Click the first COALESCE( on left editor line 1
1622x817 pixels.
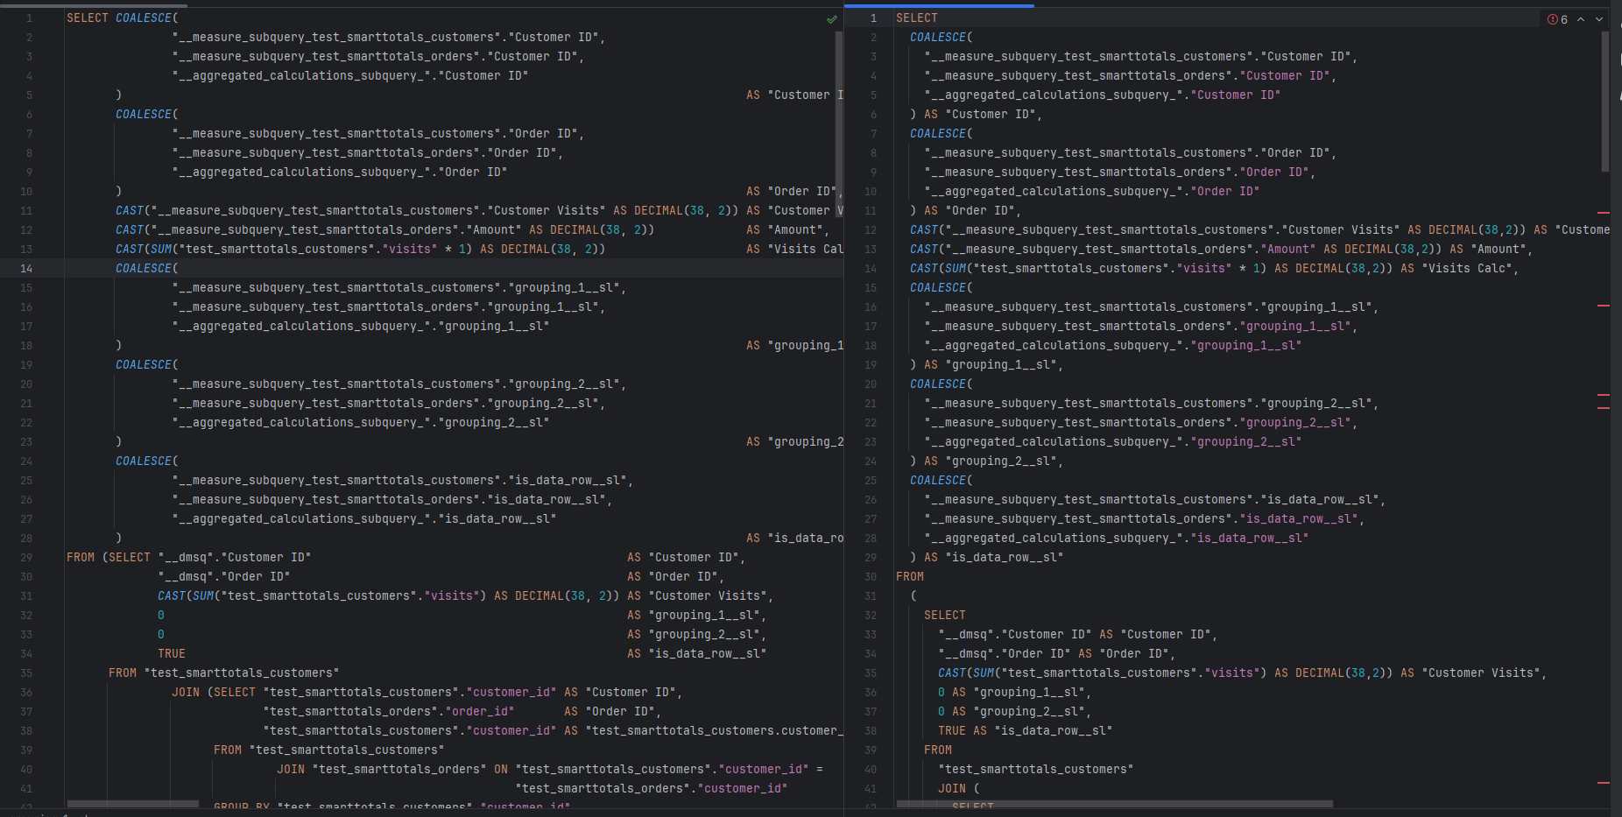(x=147, y=18)
